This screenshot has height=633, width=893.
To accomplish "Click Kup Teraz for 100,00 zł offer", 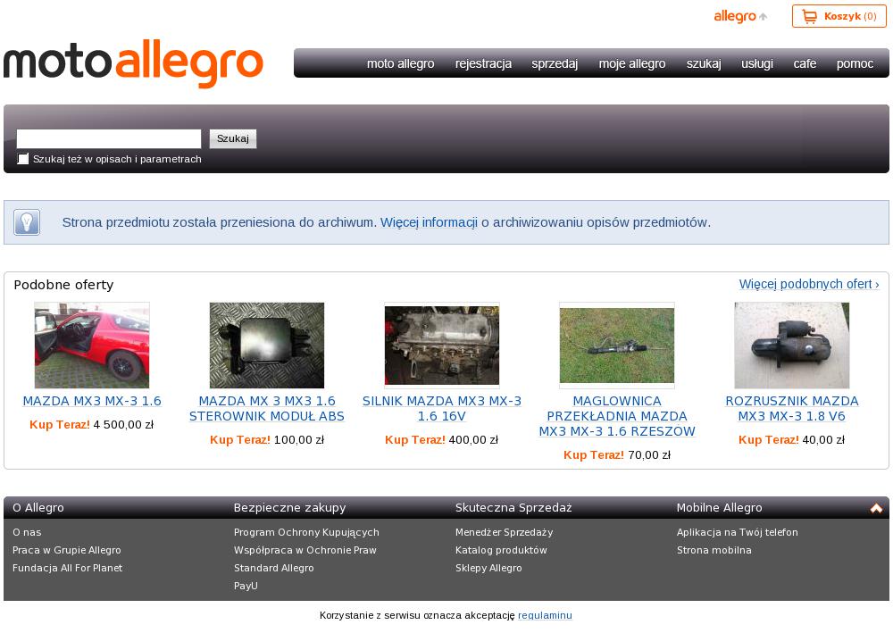I will [240, 440].
